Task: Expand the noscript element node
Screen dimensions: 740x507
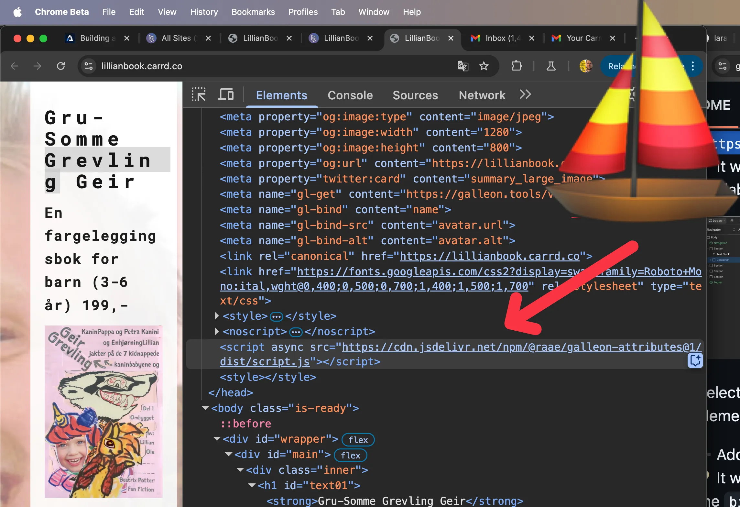Action: [x=217, y=331]
